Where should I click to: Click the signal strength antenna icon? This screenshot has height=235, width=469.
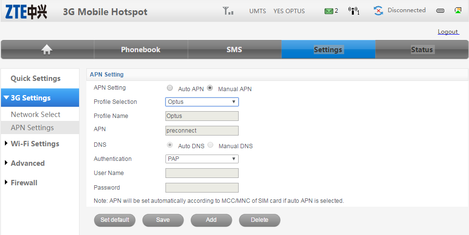(x=227, y=11)
